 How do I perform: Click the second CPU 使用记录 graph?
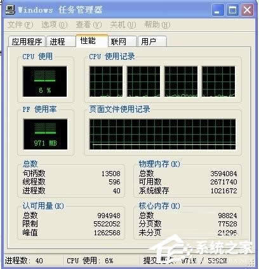[143, 81]
